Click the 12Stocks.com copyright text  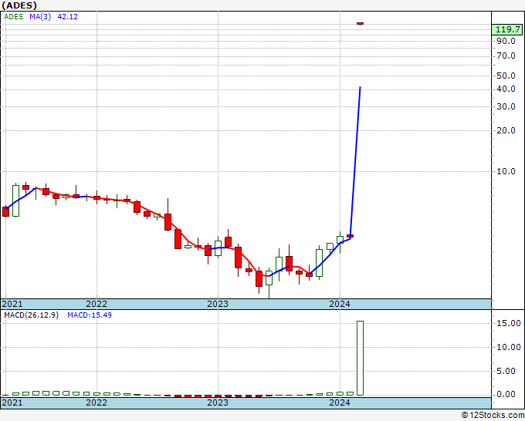tap(493, 416)
